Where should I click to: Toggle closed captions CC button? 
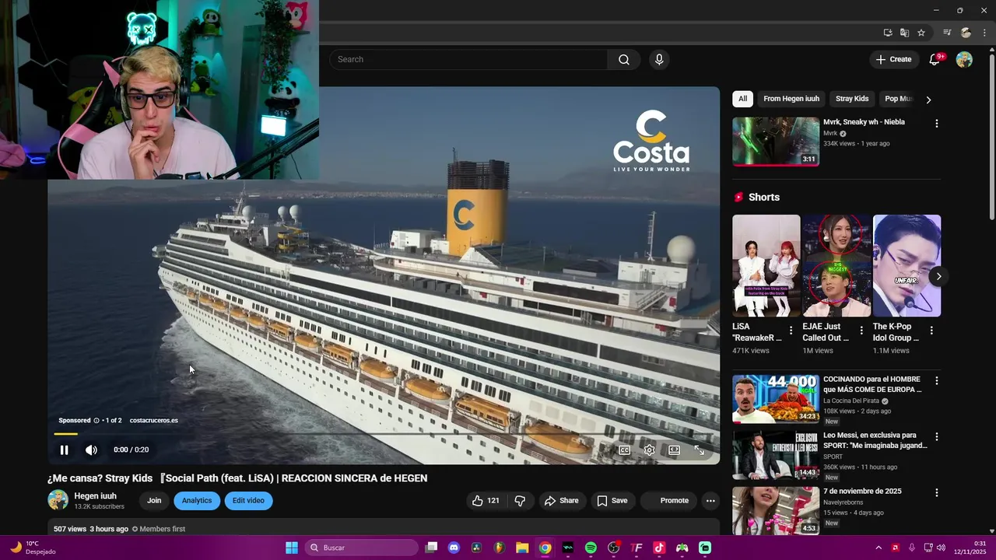pos(624,450)
